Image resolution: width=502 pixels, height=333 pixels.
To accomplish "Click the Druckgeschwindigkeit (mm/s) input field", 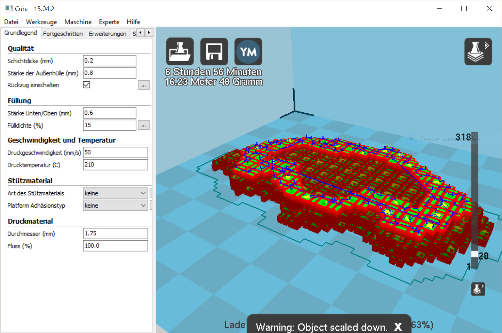I will (116, 152).
